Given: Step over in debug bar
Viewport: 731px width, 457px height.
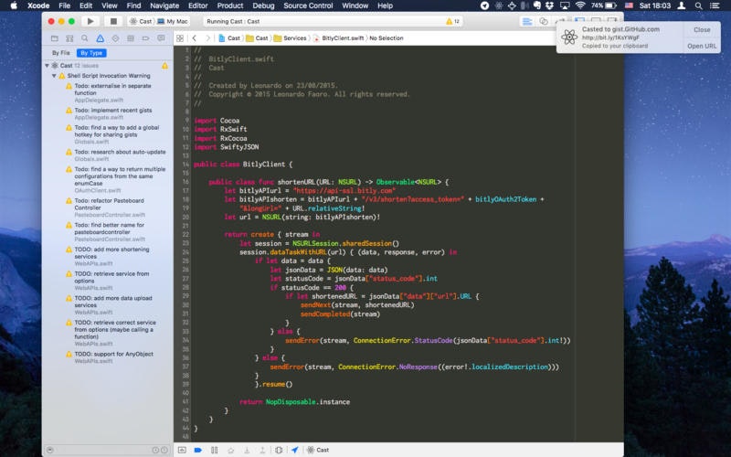Looking at the screenshot, I should point(230,450).
